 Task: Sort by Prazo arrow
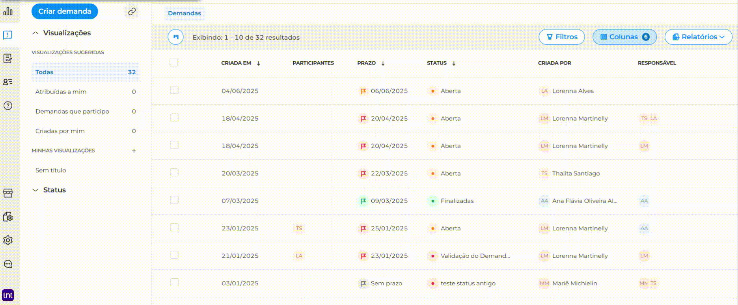[x=383, y=63]
